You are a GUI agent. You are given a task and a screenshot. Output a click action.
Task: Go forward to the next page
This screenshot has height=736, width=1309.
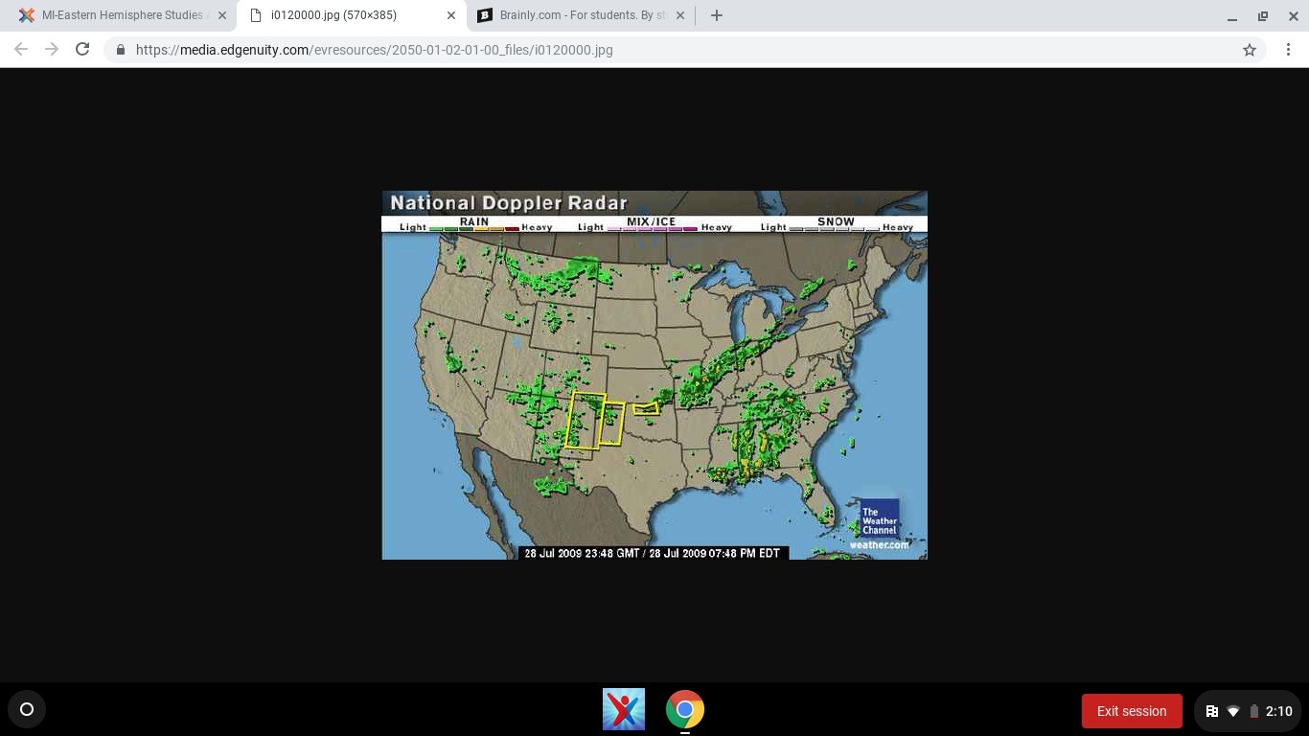[x=52, y=50]
